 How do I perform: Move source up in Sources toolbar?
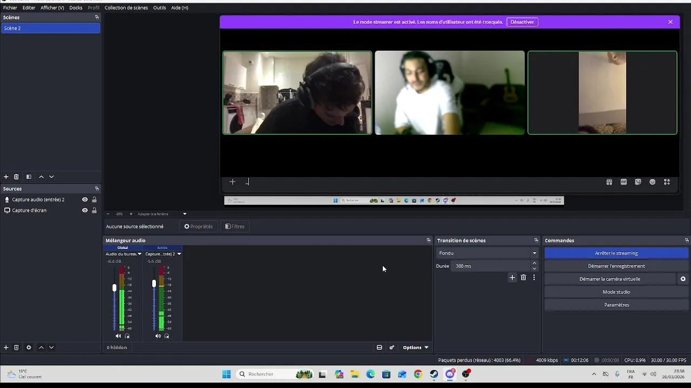(41, 348)
